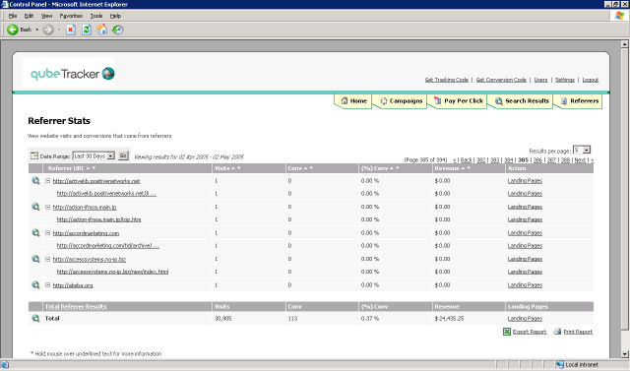Click the Windows flag logo in IE corner
This screenshot has width=630, height=371.
619,16
